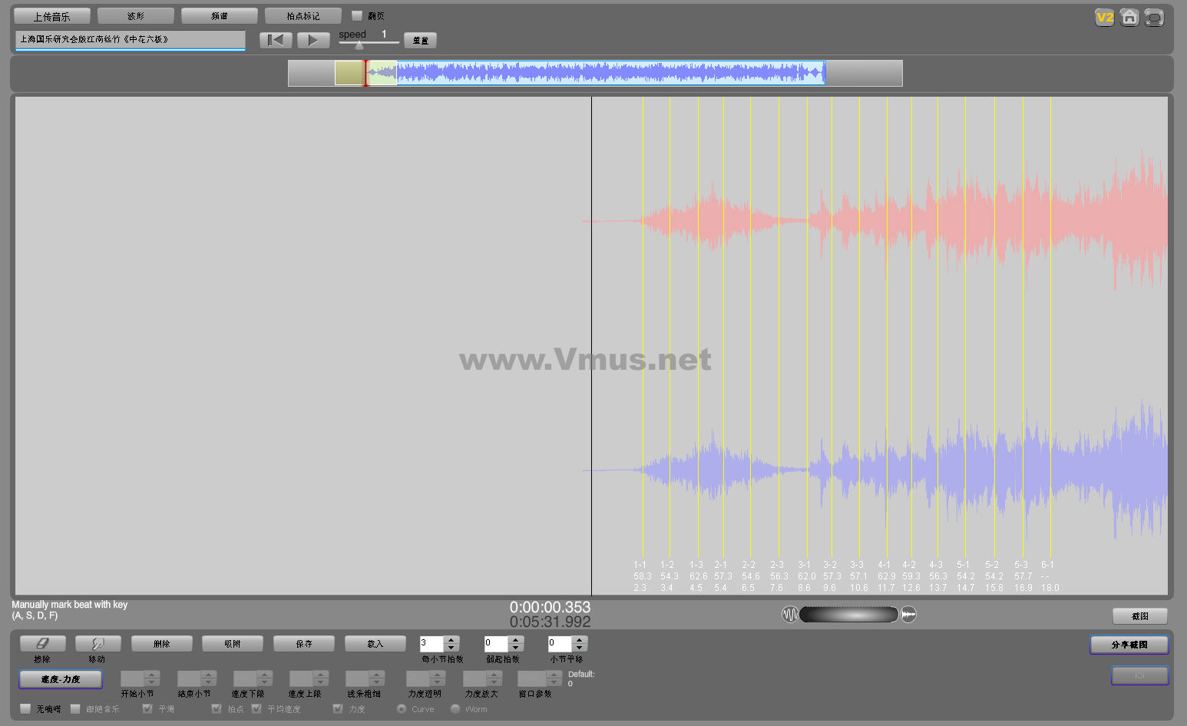
Task: Switch to the 波形 waveform view
Action: pyautogui.click(x=136, y=16)
